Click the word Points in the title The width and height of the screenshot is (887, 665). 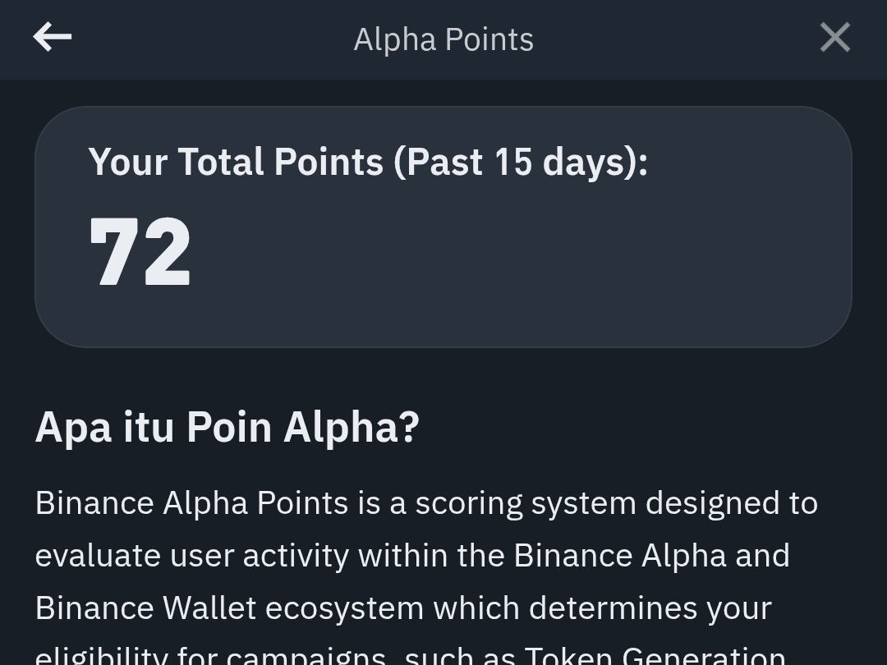coord(489,39)
